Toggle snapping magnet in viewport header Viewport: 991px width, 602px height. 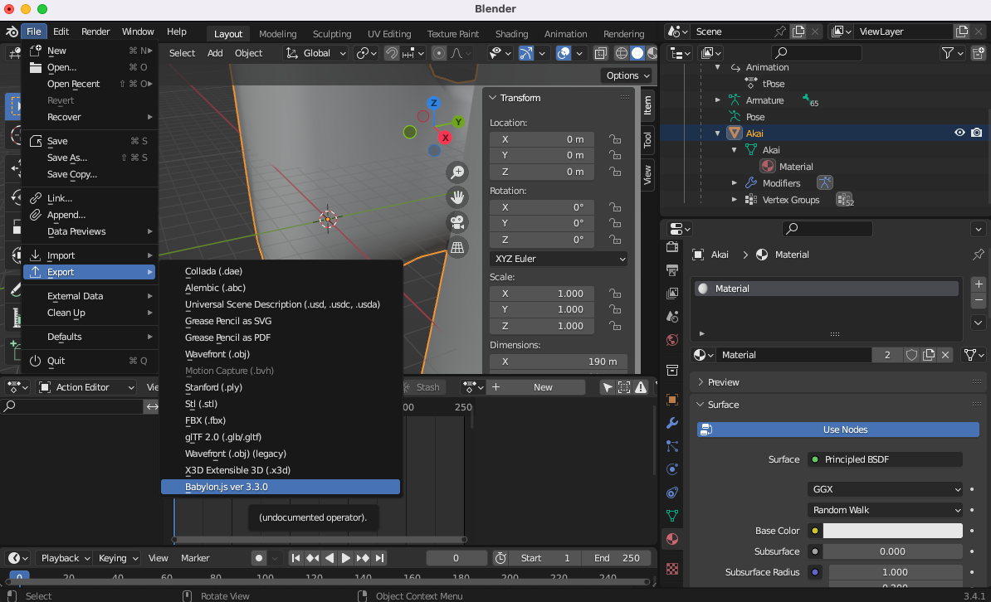click(x=392, y=53)
